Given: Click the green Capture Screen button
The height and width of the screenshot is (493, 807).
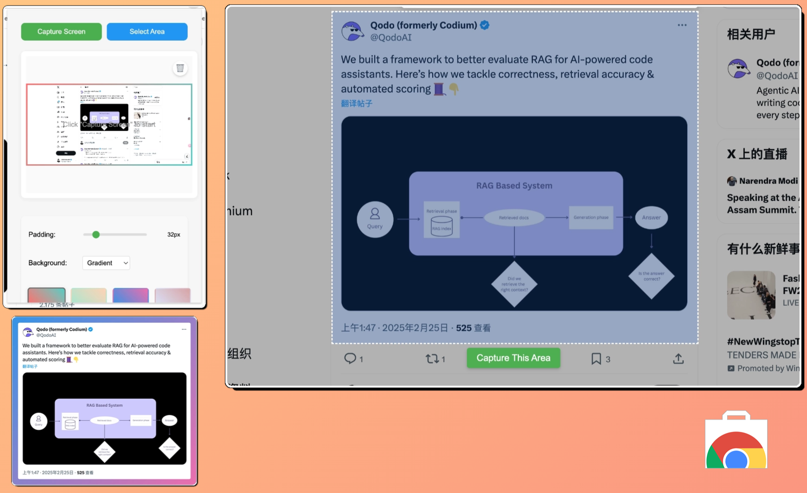Looking at the screenshot, I should click(x=61, y=32).
